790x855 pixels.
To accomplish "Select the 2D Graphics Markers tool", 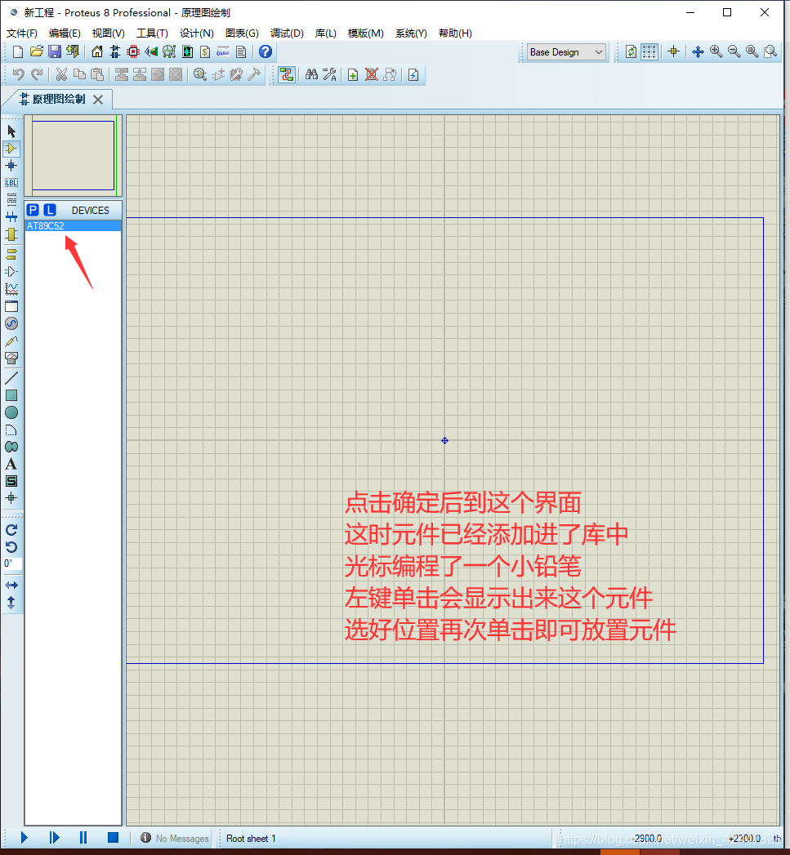I will pyautogui.click(x=11, y=498).
